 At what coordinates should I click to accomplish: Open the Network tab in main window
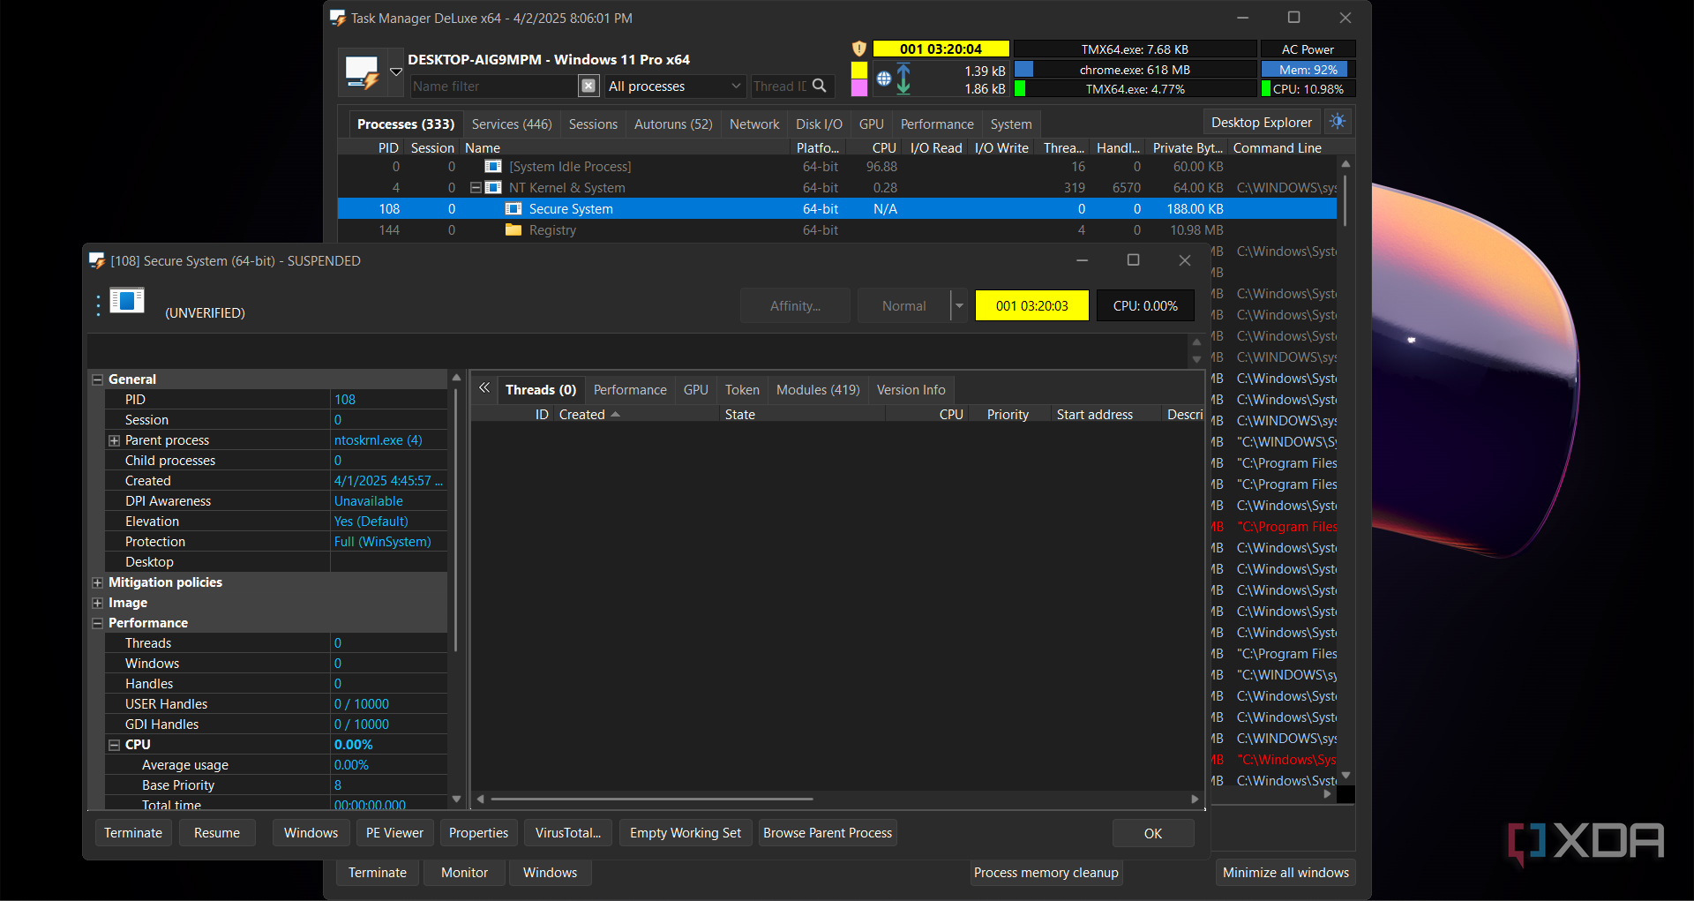click(754, 124)
